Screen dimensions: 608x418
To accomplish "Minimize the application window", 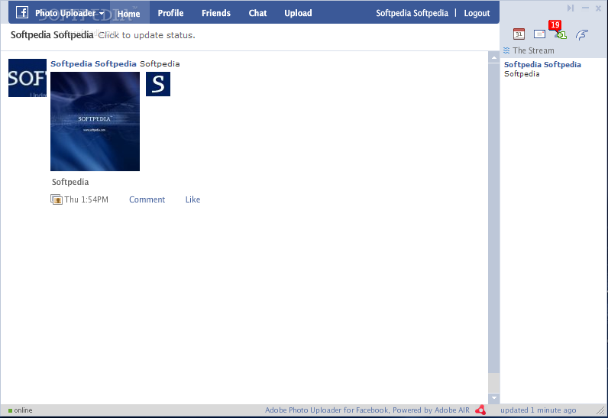I will click(x=585, y=8).
